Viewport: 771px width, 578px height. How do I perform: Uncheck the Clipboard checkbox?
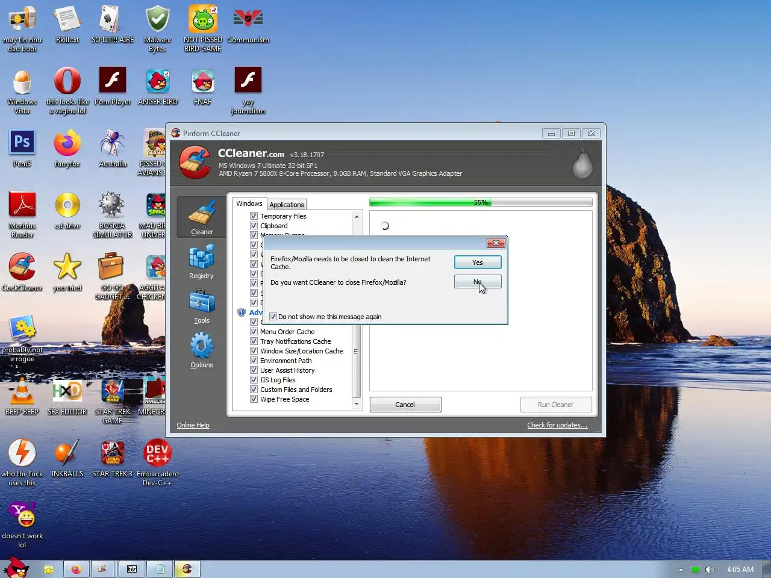pos(254,226)
